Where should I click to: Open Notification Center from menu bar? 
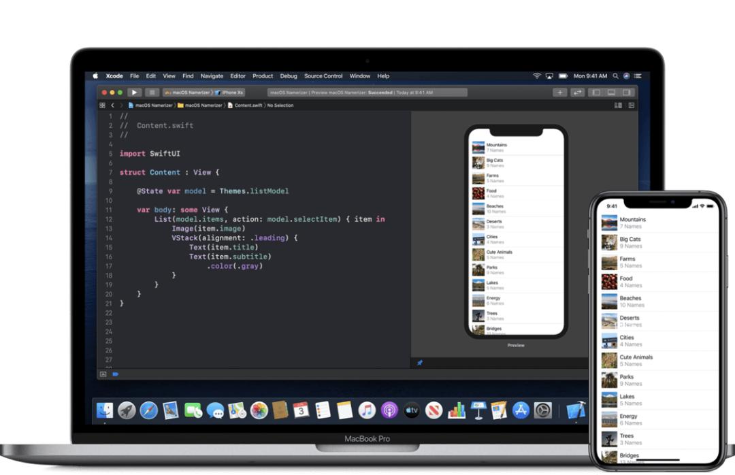point(638,76)
